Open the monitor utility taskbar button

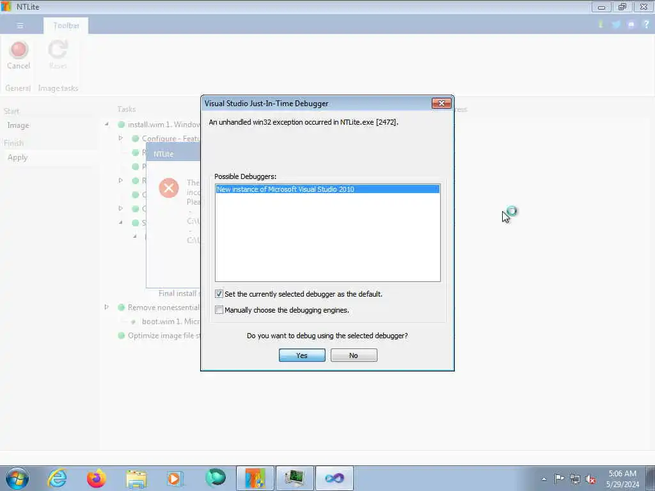click(294, 478)
